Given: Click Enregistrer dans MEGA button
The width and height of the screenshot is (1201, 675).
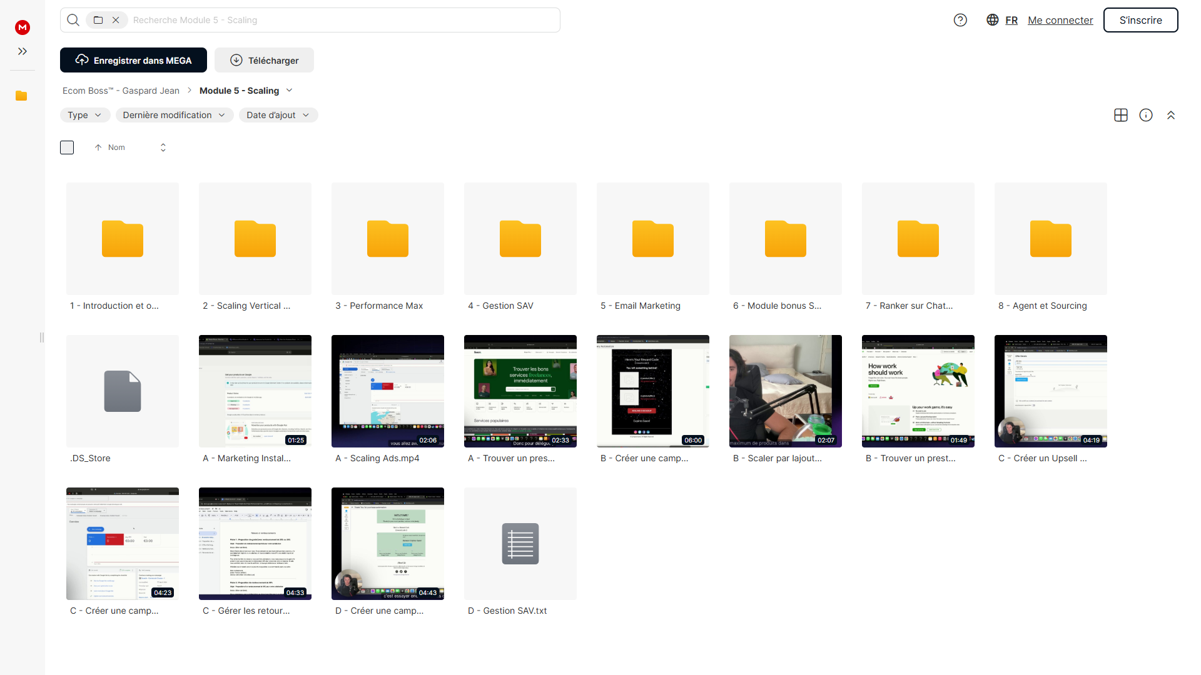Looking at the screenshot, I should pos(133,60).
